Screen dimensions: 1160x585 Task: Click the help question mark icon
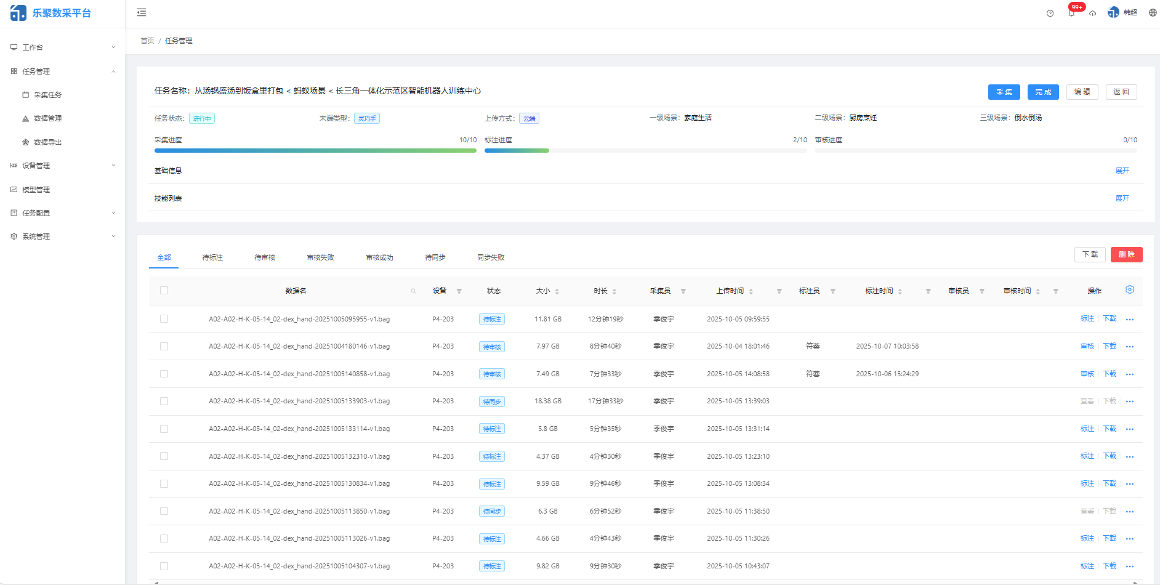[x=1050, y=13]
